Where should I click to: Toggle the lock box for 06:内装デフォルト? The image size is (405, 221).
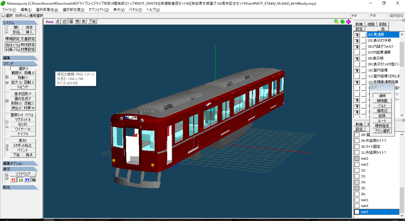point(364,47)
